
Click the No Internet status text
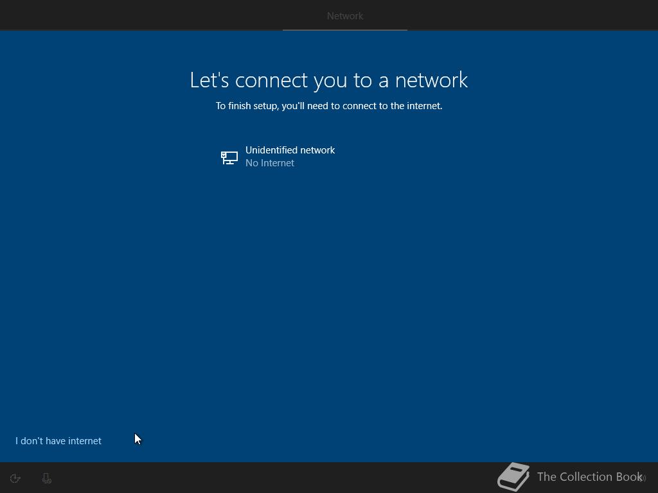(270, 163)
